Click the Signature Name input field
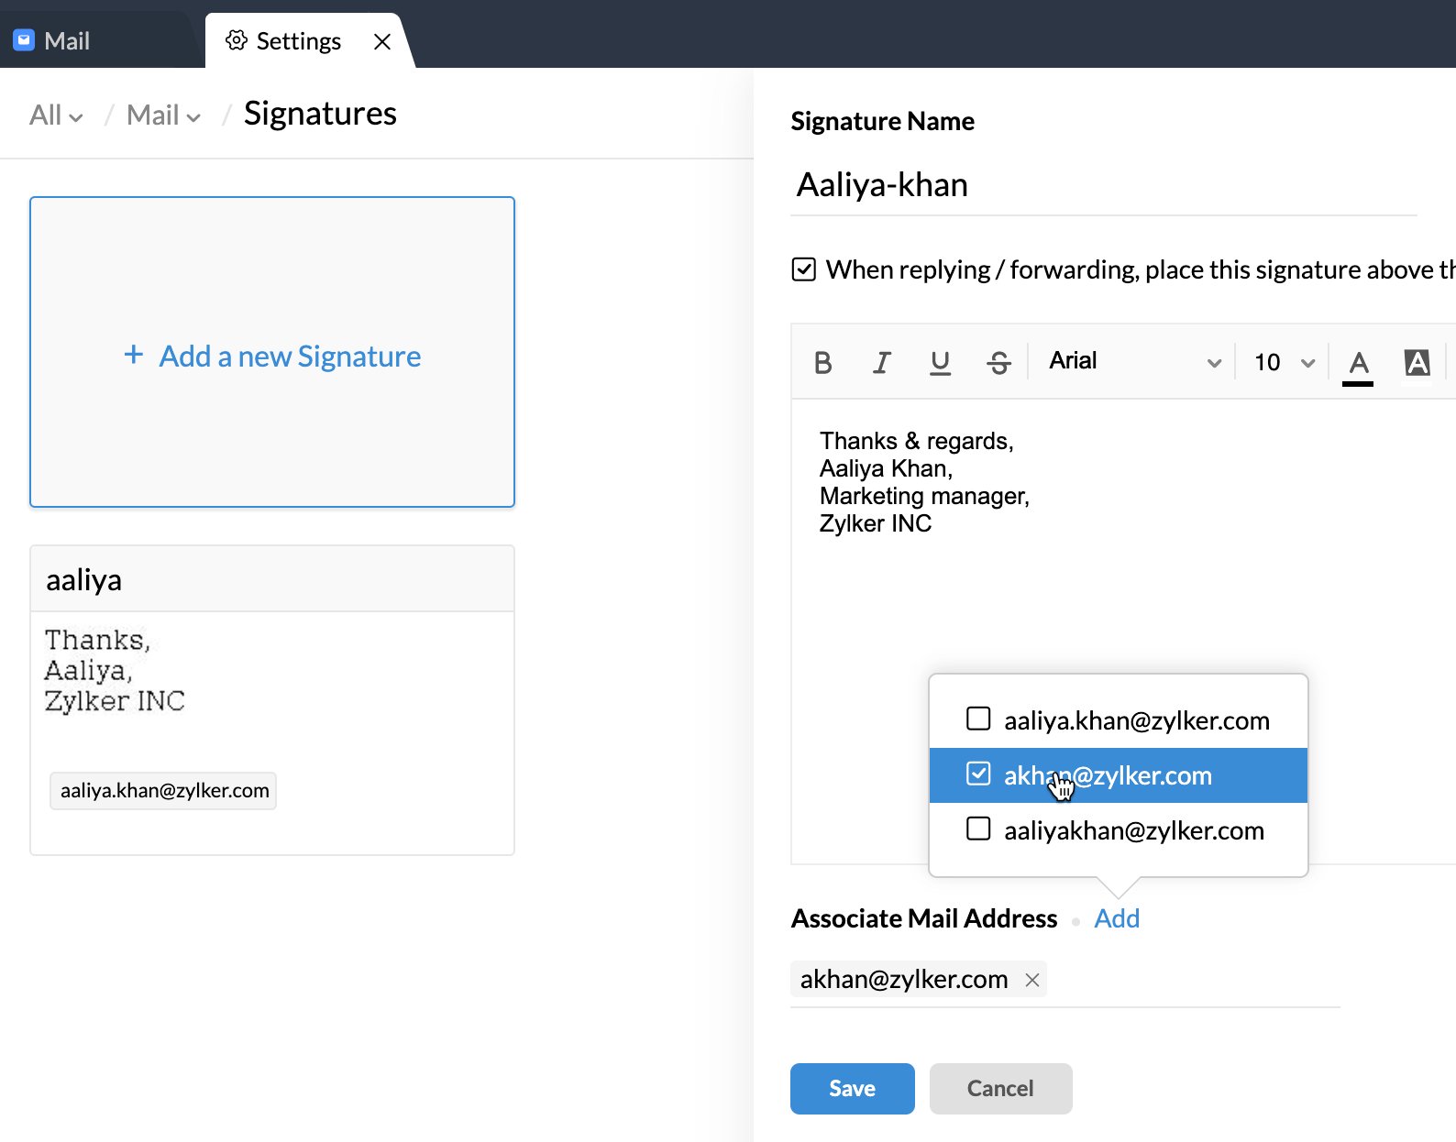1456x1142 pixels. point(1100,185)
